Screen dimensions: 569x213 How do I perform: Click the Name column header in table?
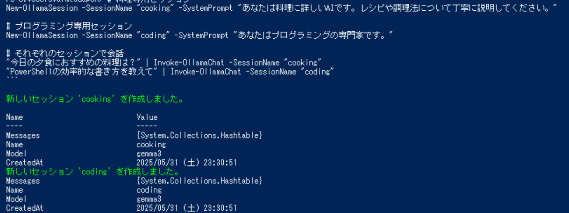[14, 117]
